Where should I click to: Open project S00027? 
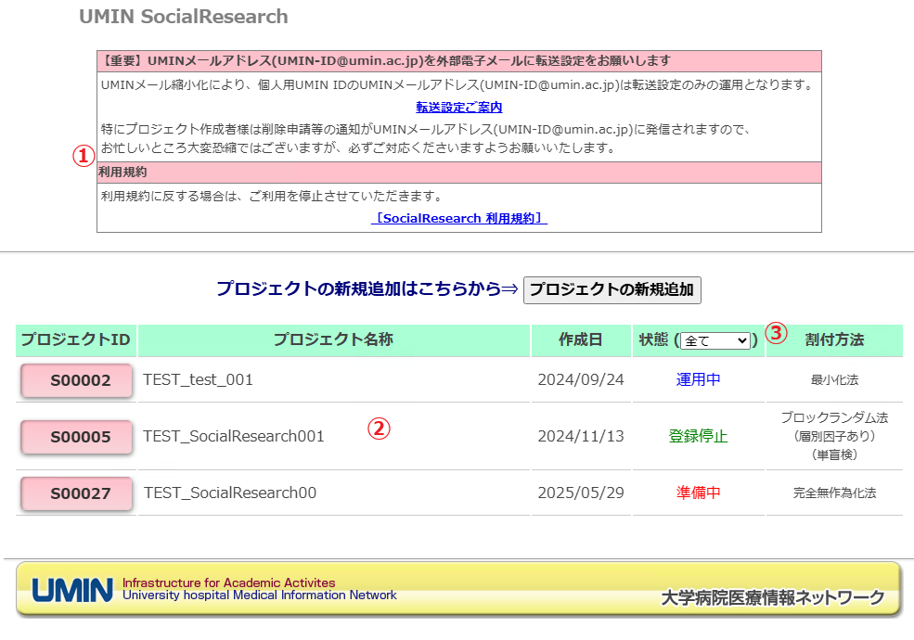pos(76,493)
